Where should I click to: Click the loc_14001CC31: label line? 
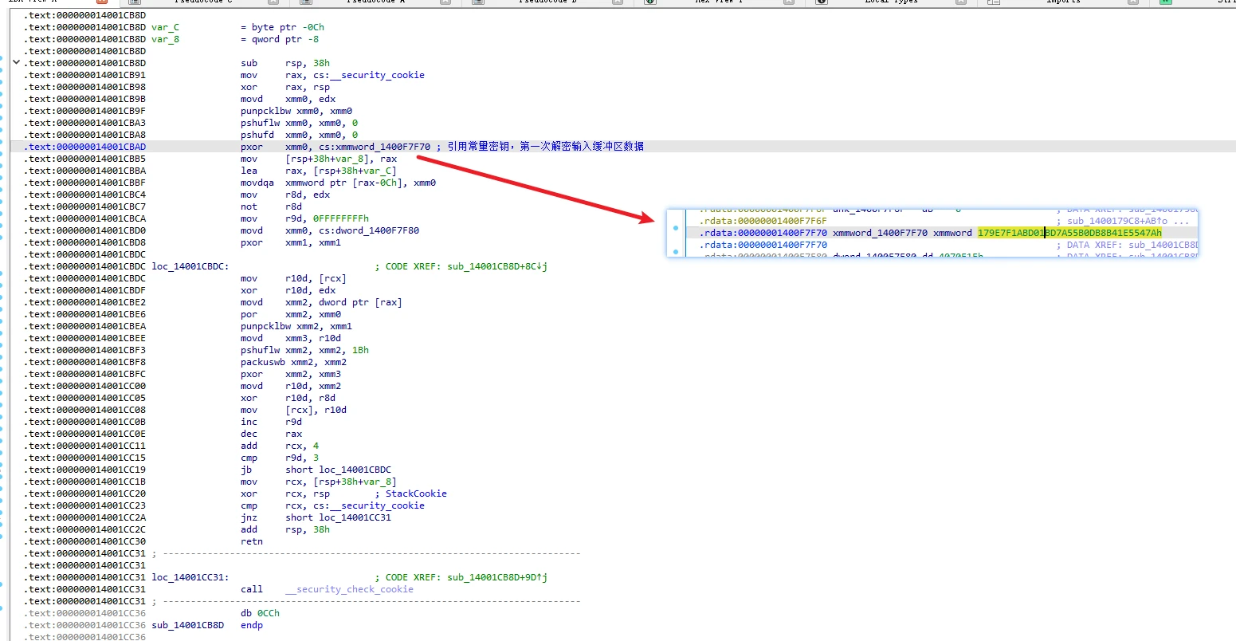[190, 577]
